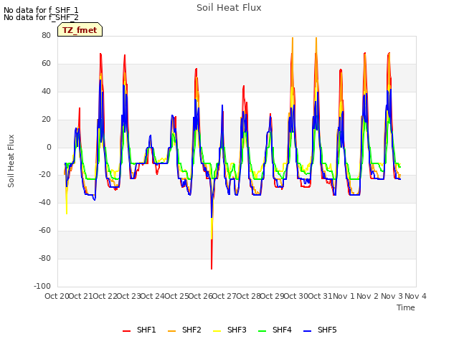Click the SHF5 legend entry

pos(321,330)
